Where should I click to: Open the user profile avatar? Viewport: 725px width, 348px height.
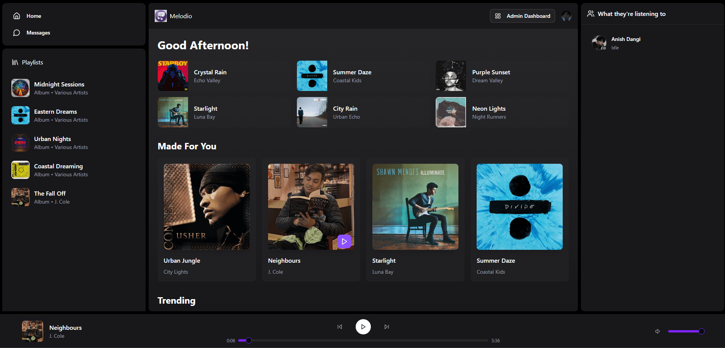tap(567, 16)
